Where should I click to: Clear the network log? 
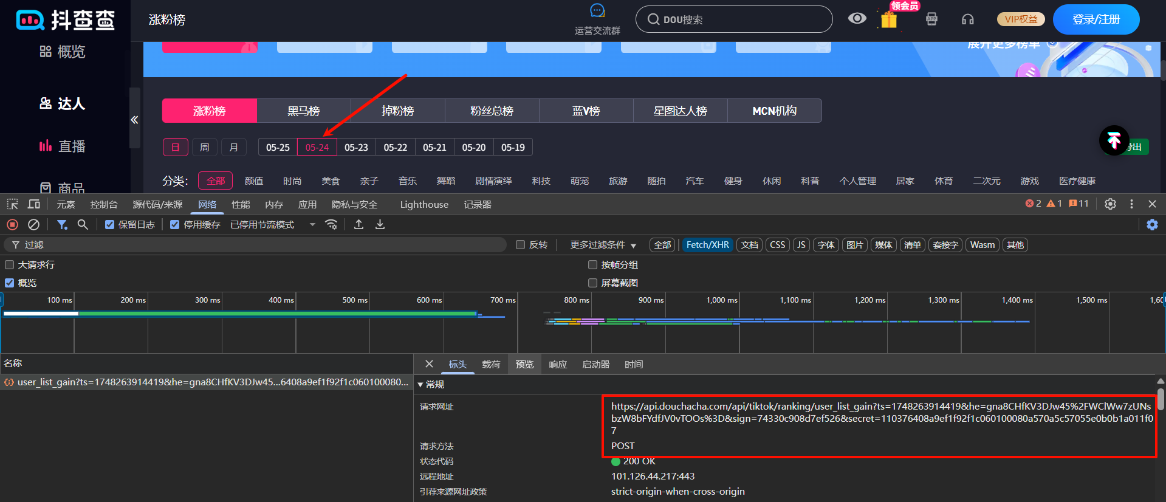34,224
